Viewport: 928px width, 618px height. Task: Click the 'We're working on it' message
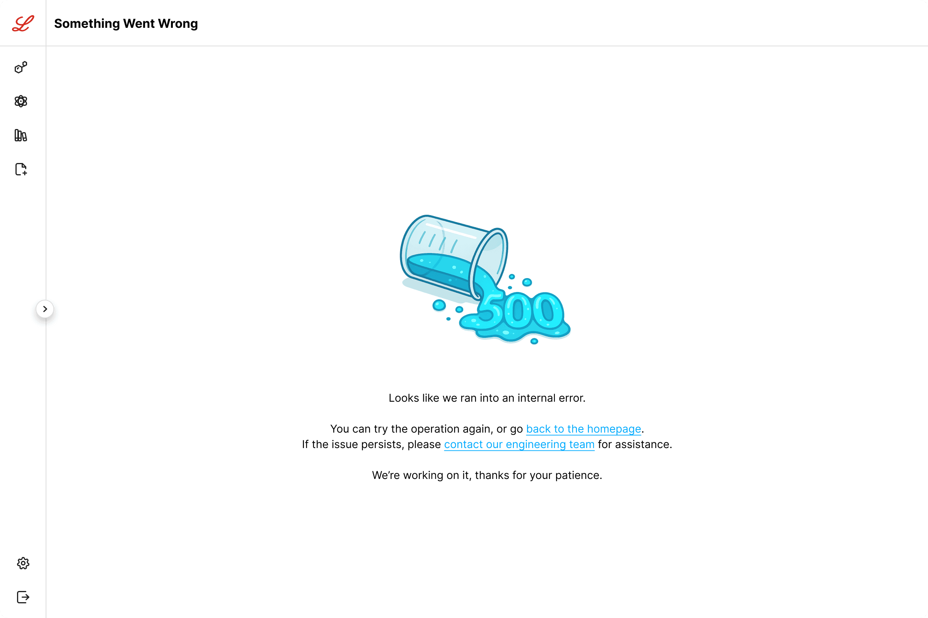click(x=487, y=475)
